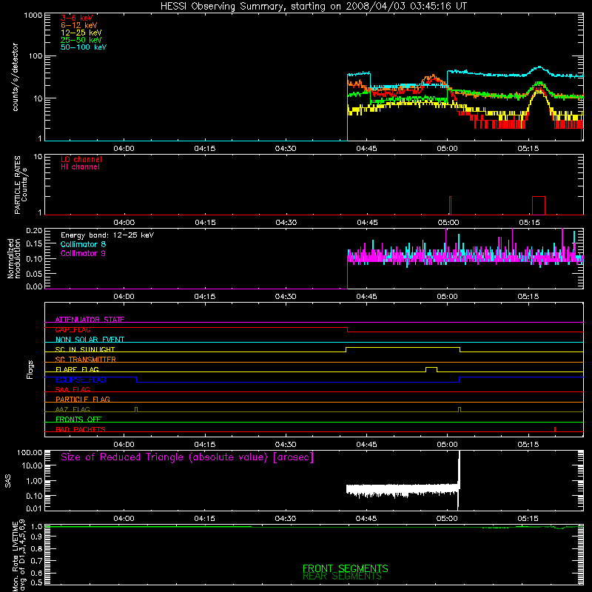Click the NON_SOLAR_EVENT flag label
This screenshot has height=592, width=592.
click(x=90, y=340)
